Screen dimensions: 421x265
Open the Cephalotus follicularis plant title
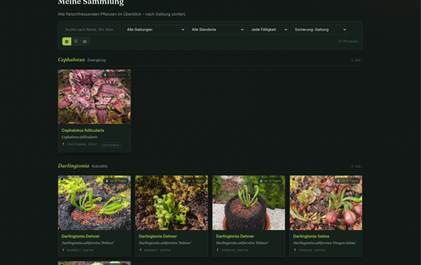pyautogui.click(x=83, y=130)
